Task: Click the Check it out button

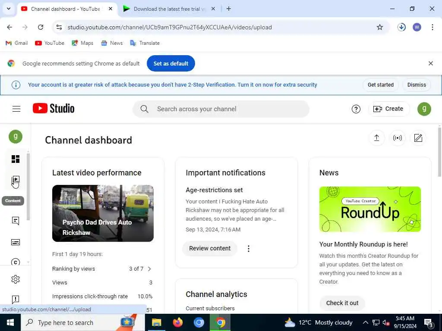Action: (x=342, y=303)
